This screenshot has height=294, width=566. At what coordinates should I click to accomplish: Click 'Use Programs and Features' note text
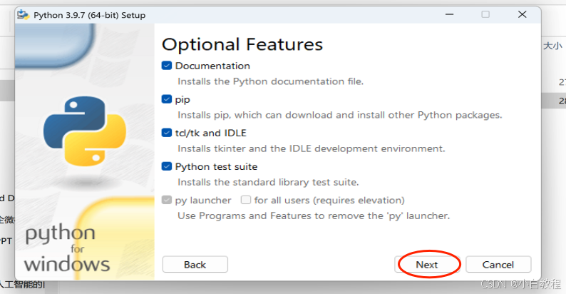point(314,216)
